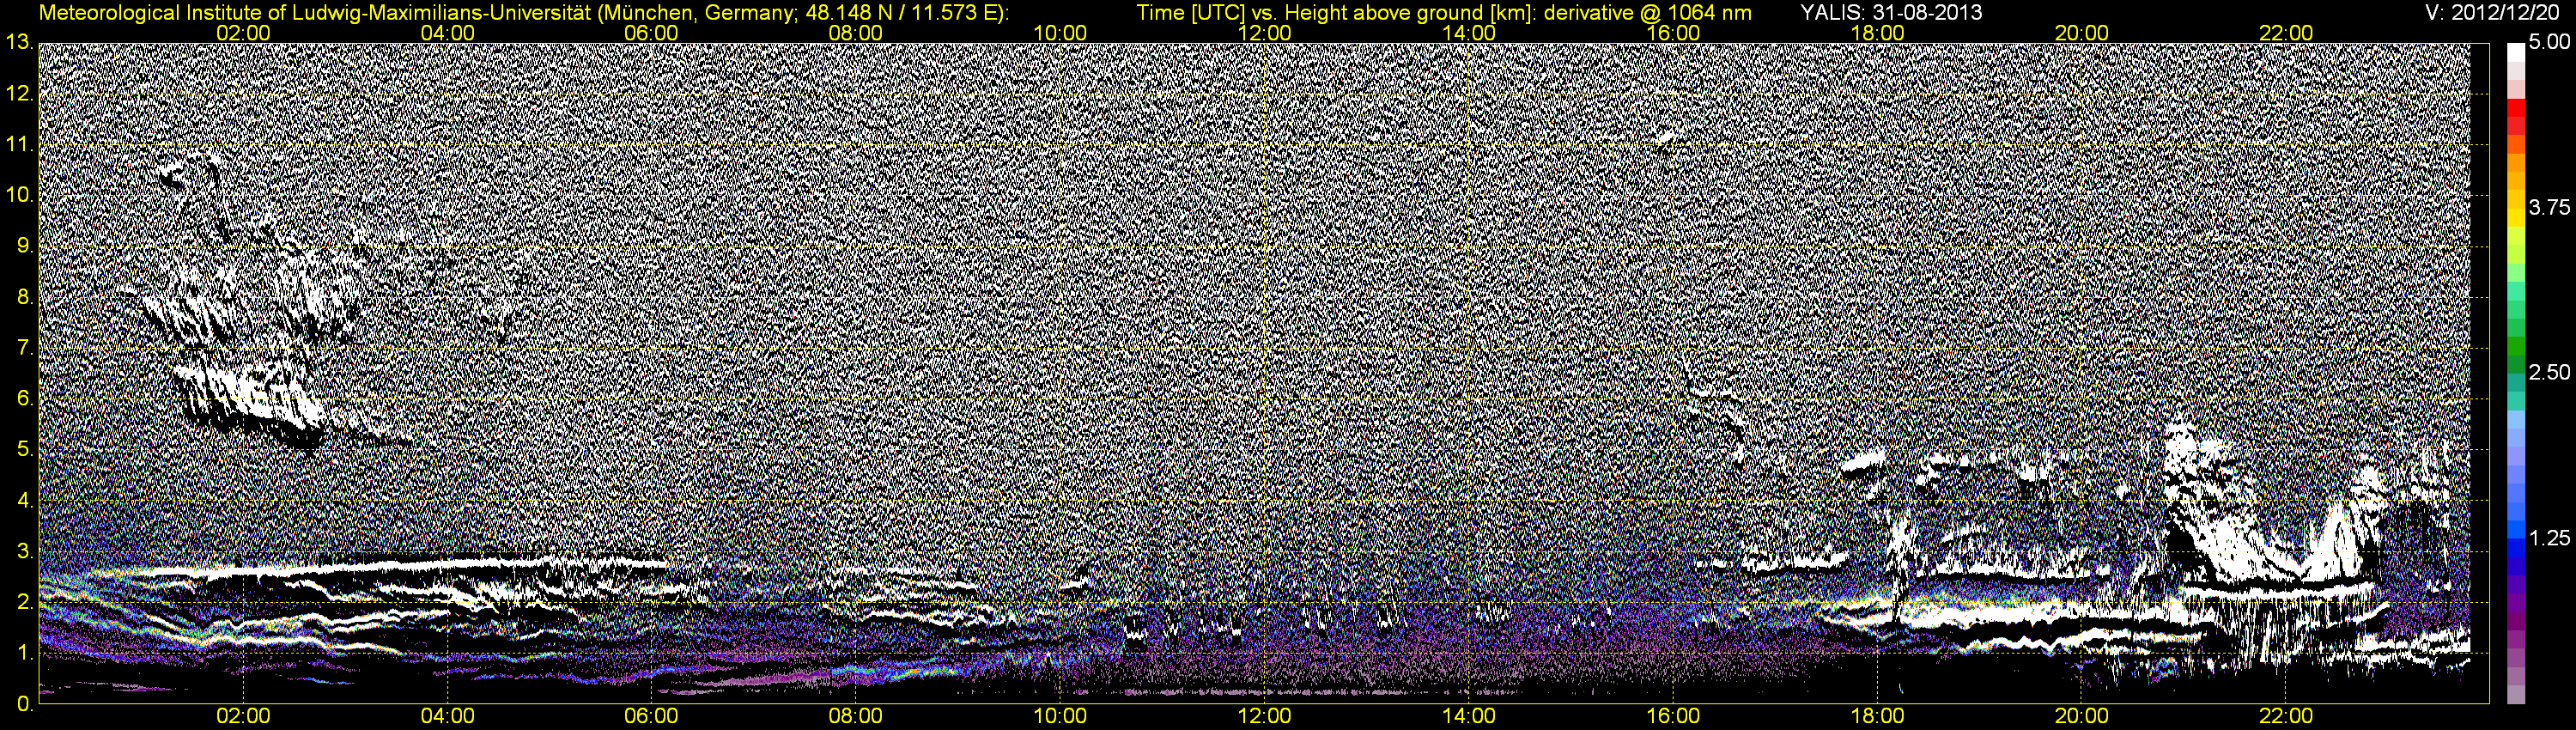Click the 2 km height axis label

coord(25,603)
